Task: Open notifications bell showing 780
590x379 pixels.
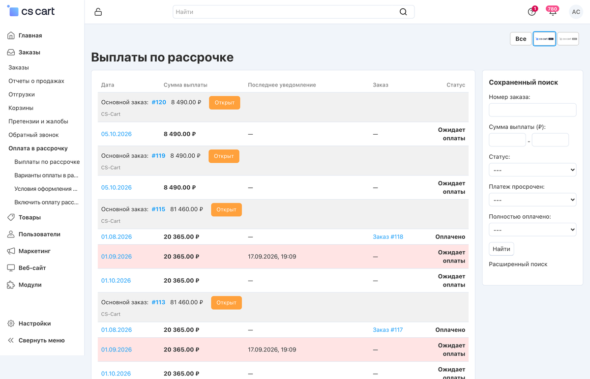Action: [553, 11]
